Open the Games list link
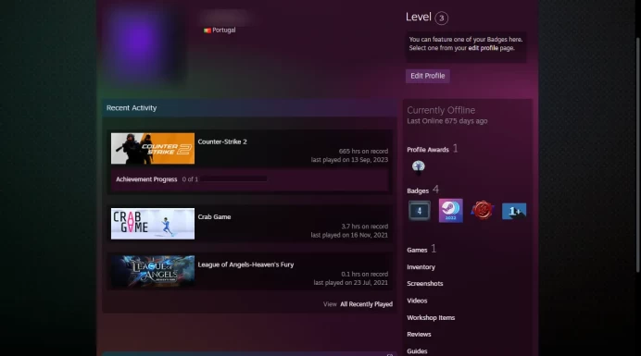Screen dimensions: 641x356 [x=417, y=250]
